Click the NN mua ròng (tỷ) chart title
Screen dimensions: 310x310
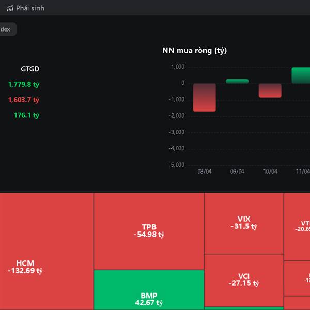tap(195, 51)
